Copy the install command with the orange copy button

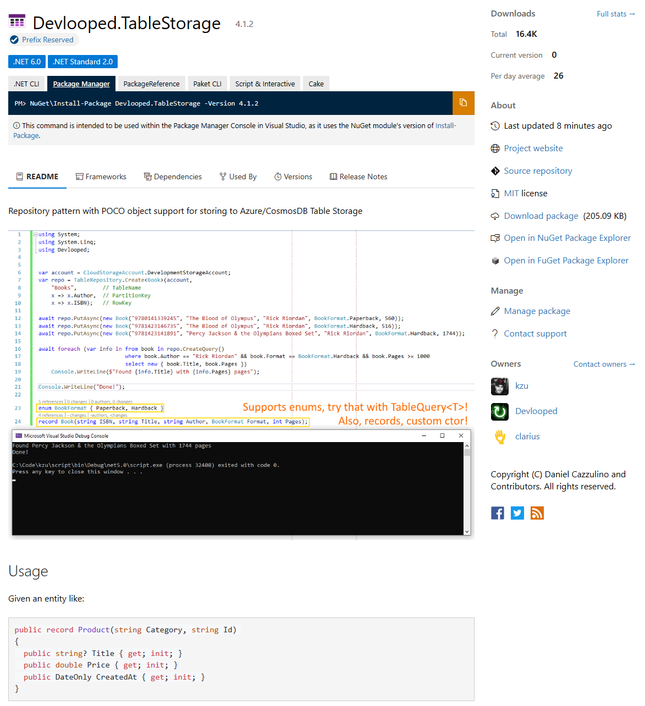(463, 103)
